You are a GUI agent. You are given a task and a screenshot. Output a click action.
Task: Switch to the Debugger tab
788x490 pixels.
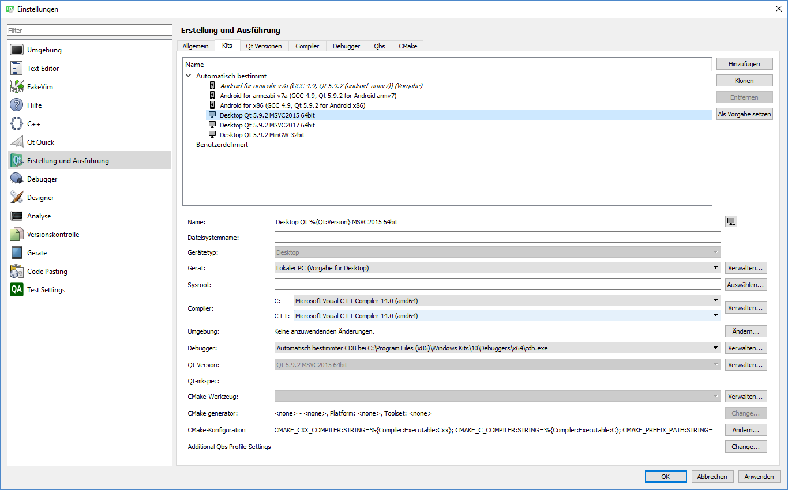(x=346, y=46)
